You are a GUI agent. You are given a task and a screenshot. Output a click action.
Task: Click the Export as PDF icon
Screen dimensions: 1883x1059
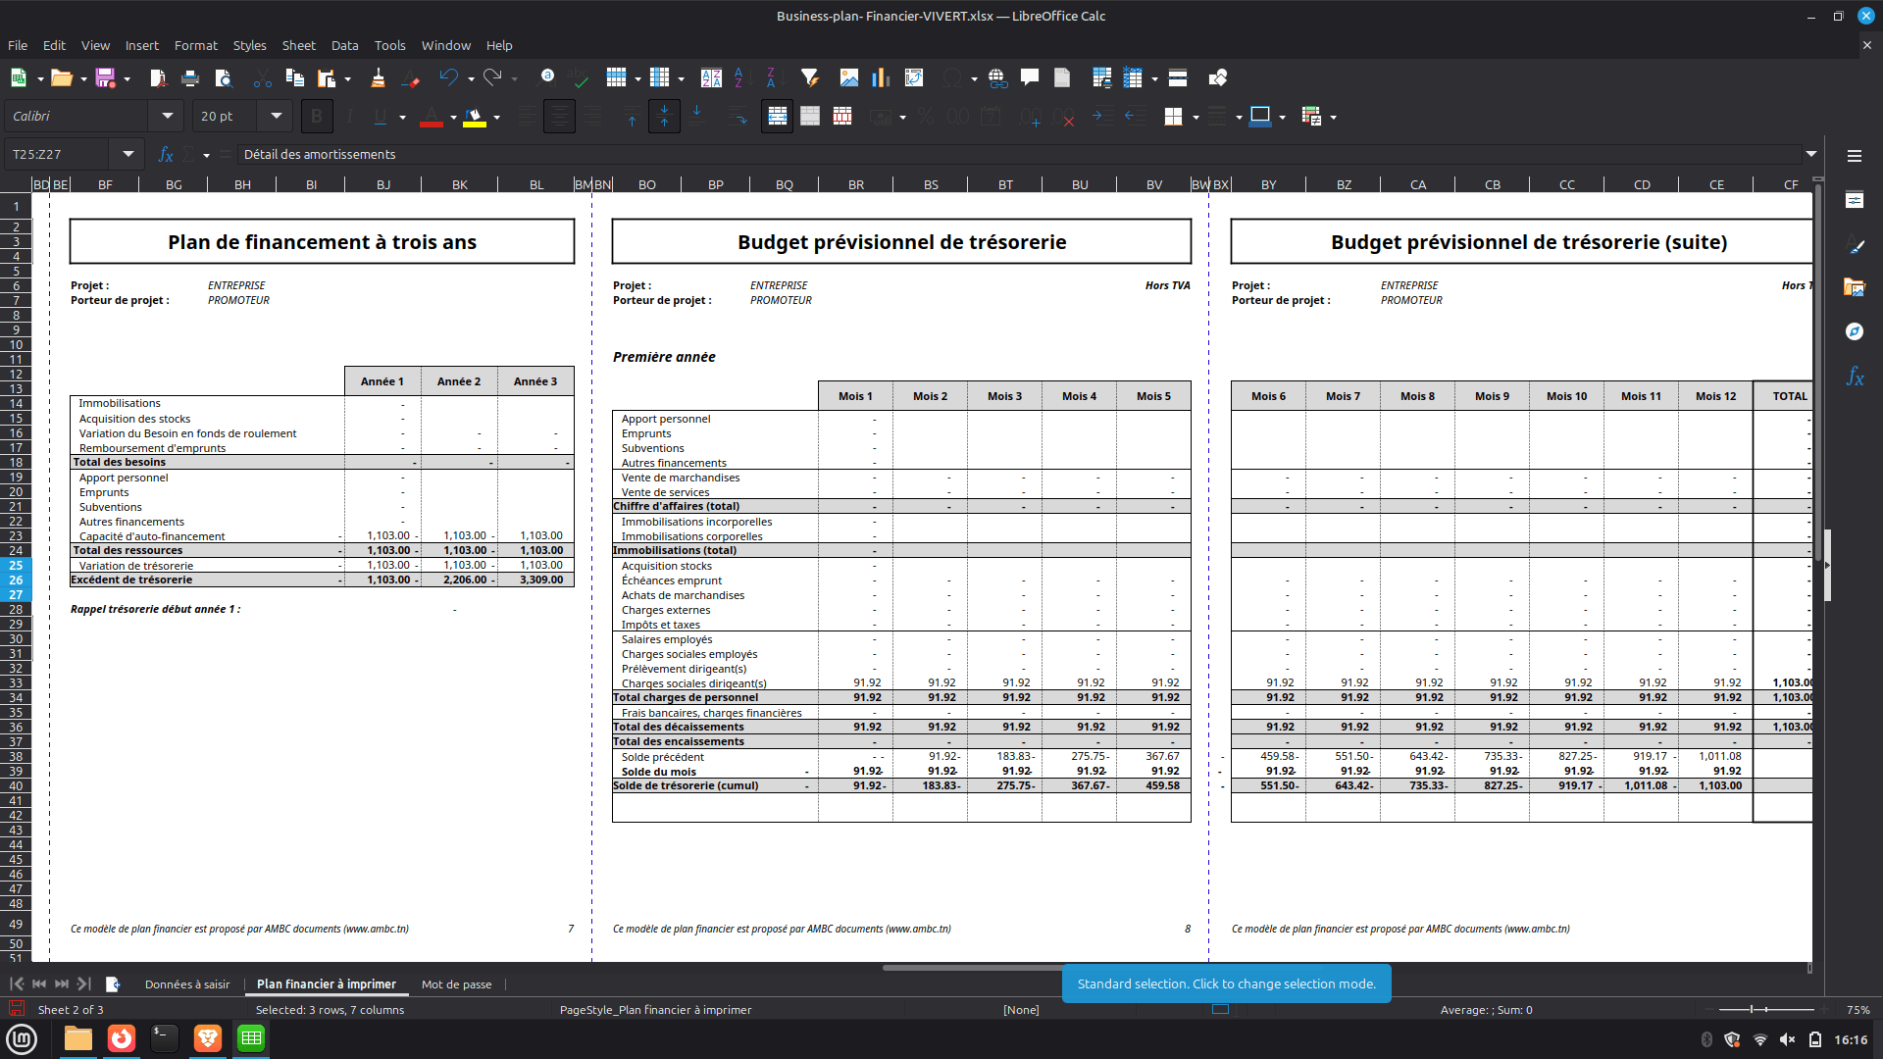pyautogui.click(x=158, y=78)
